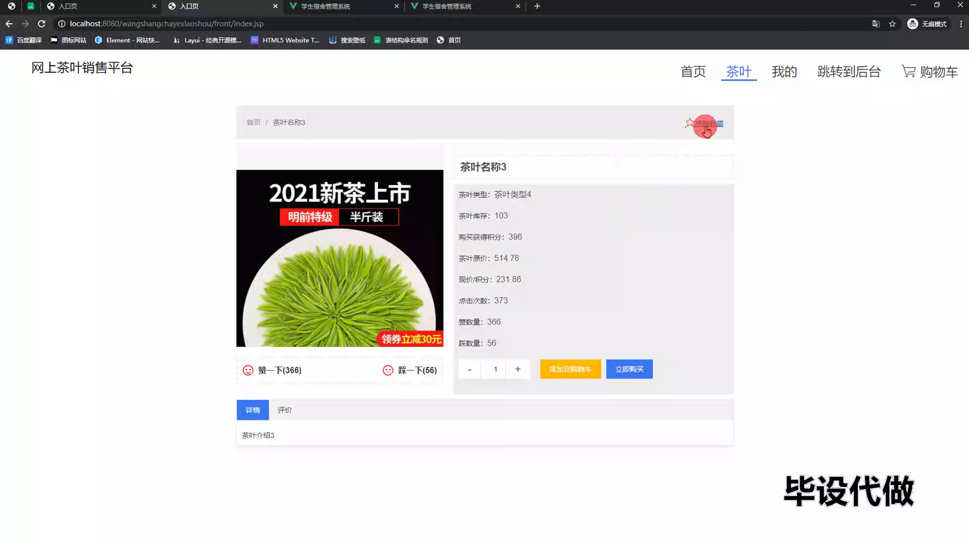This screenshot has width=969, height=541.
Task: Open Chrome's three-dot menu
Action: 961,24
